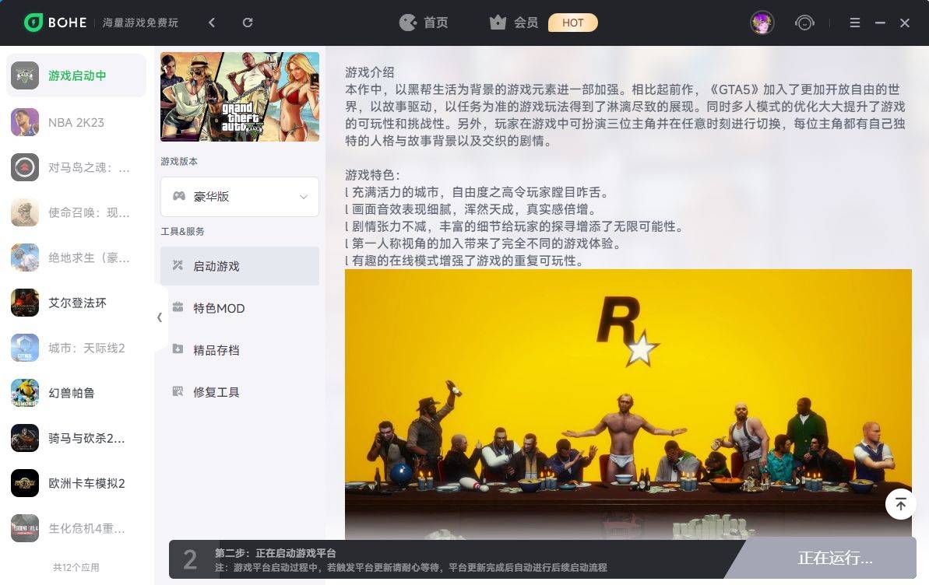Click 海量游戏免费玩 slogan text
Image resolution: width=929 pixels, height=585 pixels.
tap(140, 23)
